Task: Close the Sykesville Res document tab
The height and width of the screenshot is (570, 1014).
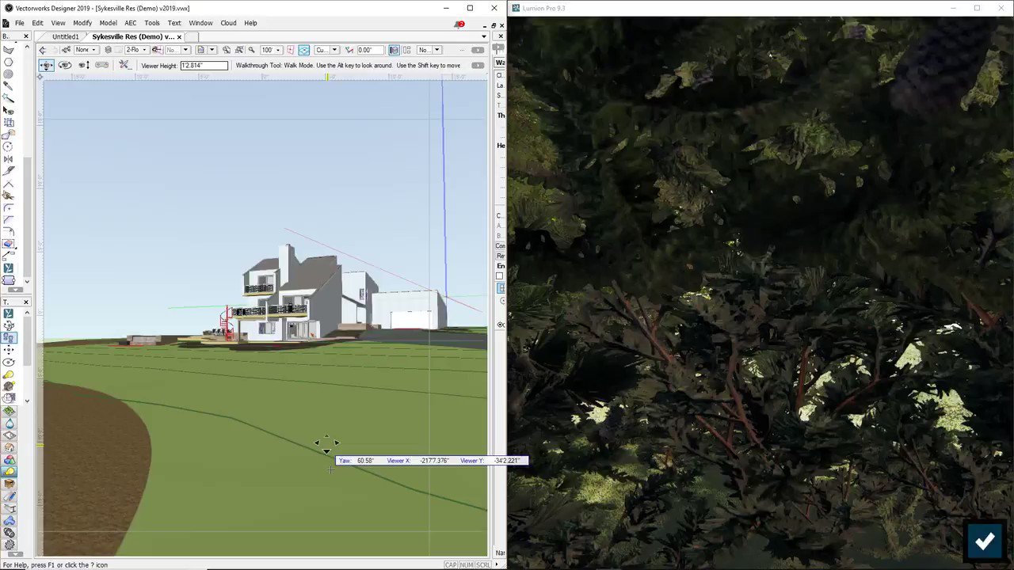Action: [x=179, y=36]
